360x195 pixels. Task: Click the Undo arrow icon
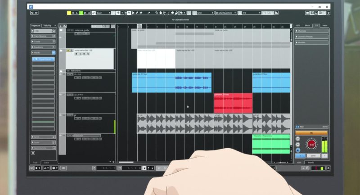[x=32, y=13]
